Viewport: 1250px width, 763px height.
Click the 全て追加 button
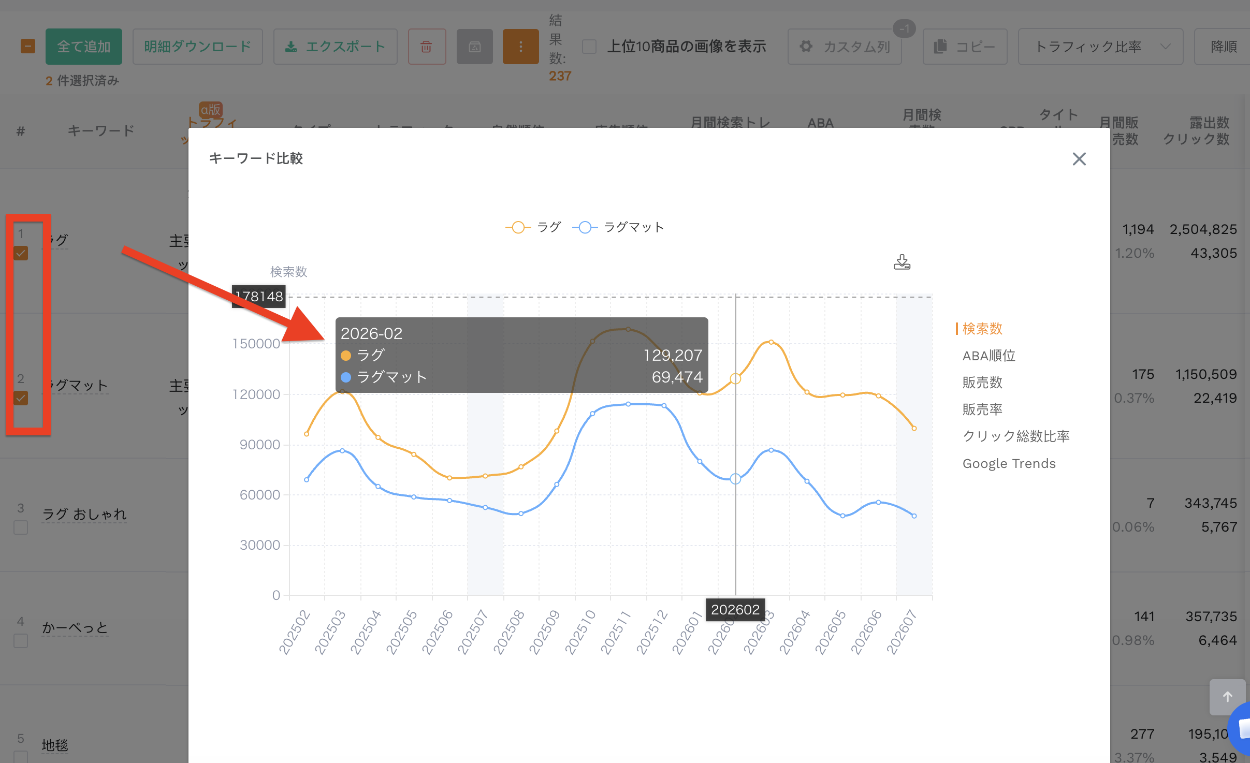pos(84,47)
